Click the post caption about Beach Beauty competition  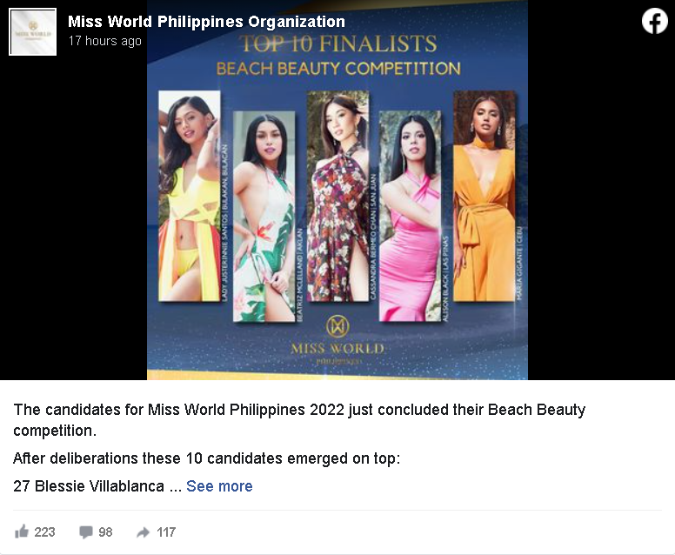coord(299,420)
